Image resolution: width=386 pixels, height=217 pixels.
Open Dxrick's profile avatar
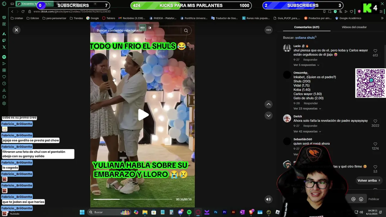tap(287, 118)
